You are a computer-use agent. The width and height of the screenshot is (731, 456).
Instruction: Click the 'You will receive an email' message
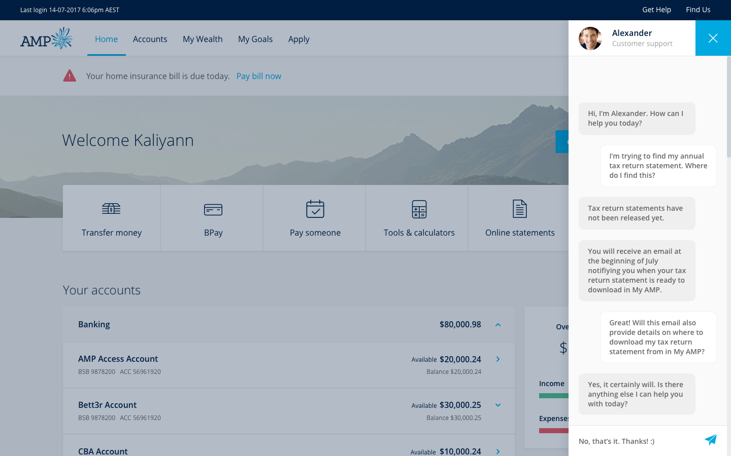pyautogui.click(x=637, y=271)
